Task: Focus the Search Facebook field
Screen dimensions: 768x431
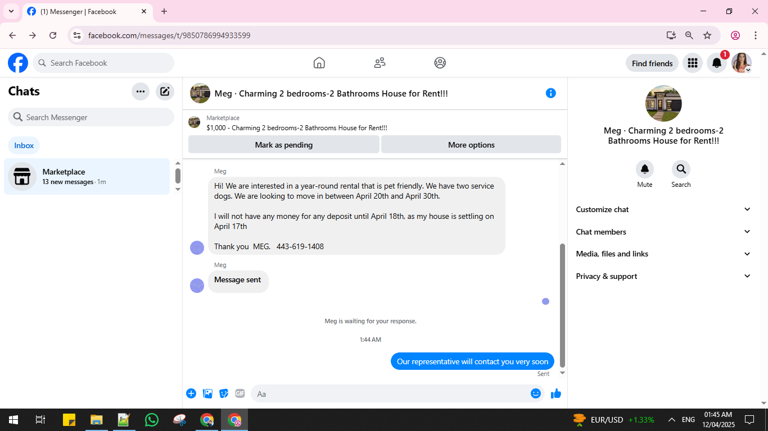Action: 103,63
